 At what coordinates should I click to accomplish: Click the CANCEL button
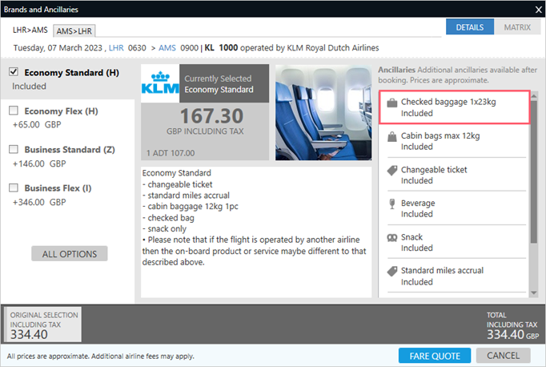(x=503, y=355)
